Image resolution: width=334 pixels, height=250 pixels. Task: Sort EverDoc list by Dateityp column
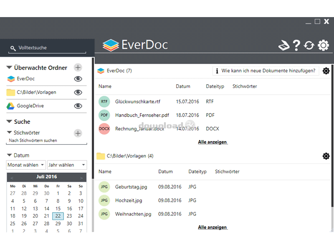pos(215,86)
